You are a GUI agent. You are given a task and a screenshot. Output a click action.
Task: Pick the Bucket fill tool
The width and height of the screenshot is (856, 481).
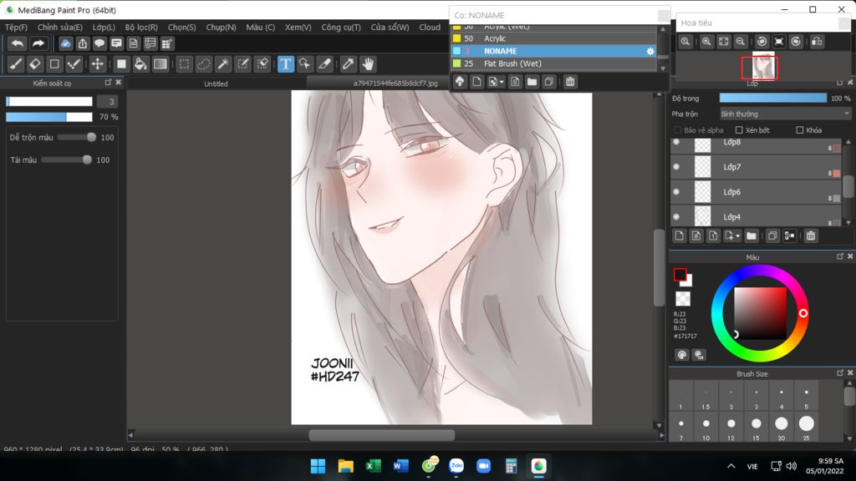coord(140,64)
